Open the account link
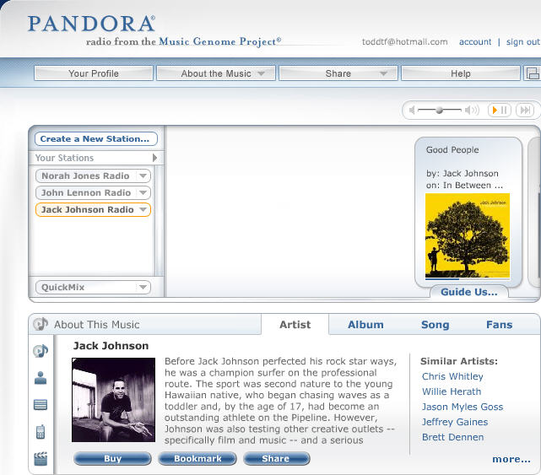This screenshot has width=541, height=475. 475,41
